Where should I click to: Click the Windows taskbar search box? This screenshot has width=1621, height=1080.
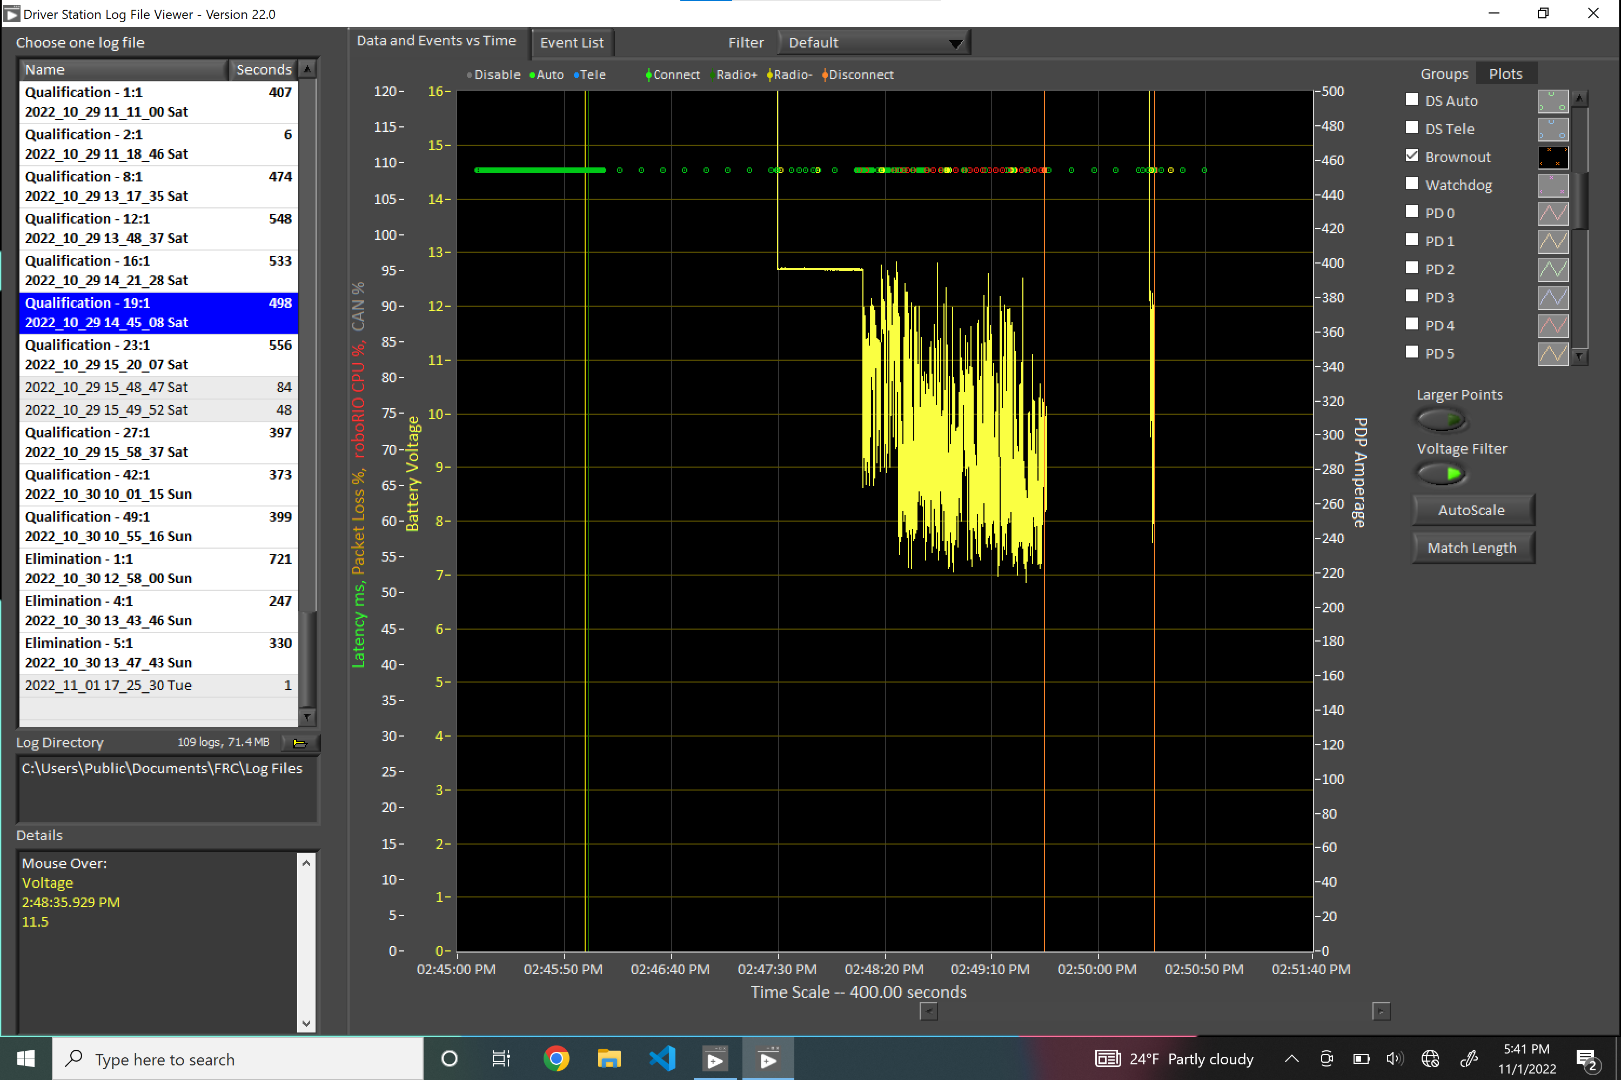(x=238, y=1058)
